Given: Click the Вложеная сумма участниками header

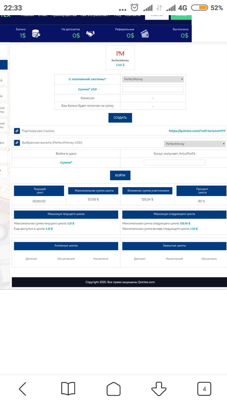Looking at the screenshot, I should point(148,191).
